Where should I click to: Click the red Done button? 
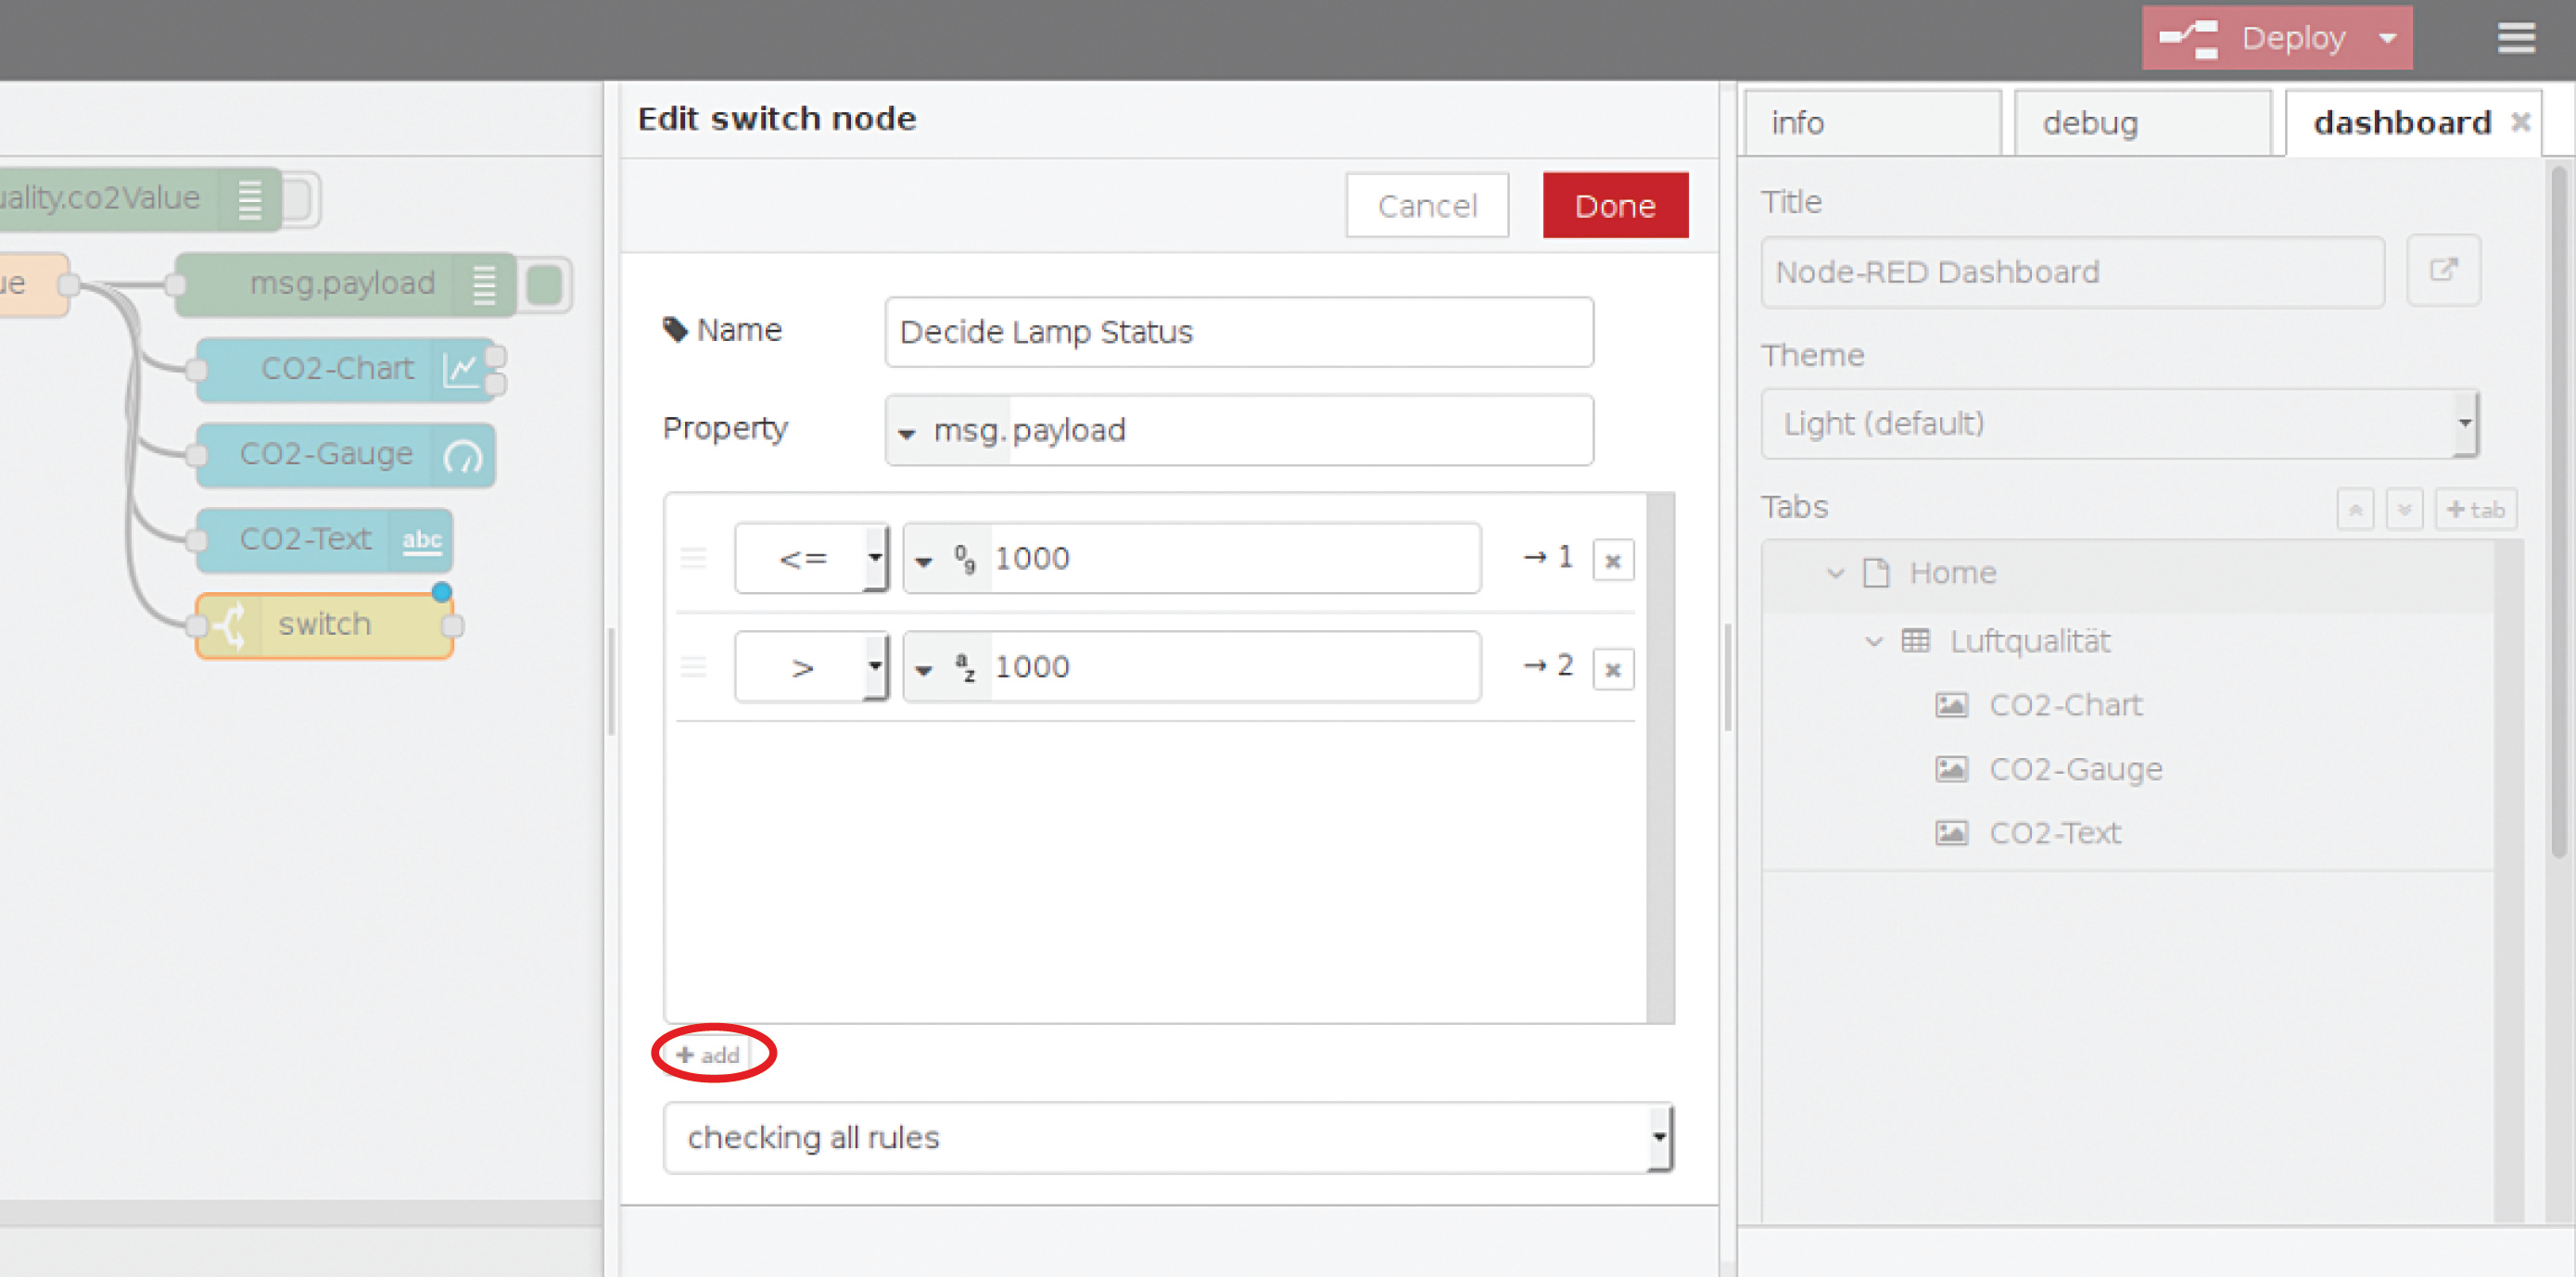pos(1614,206)
